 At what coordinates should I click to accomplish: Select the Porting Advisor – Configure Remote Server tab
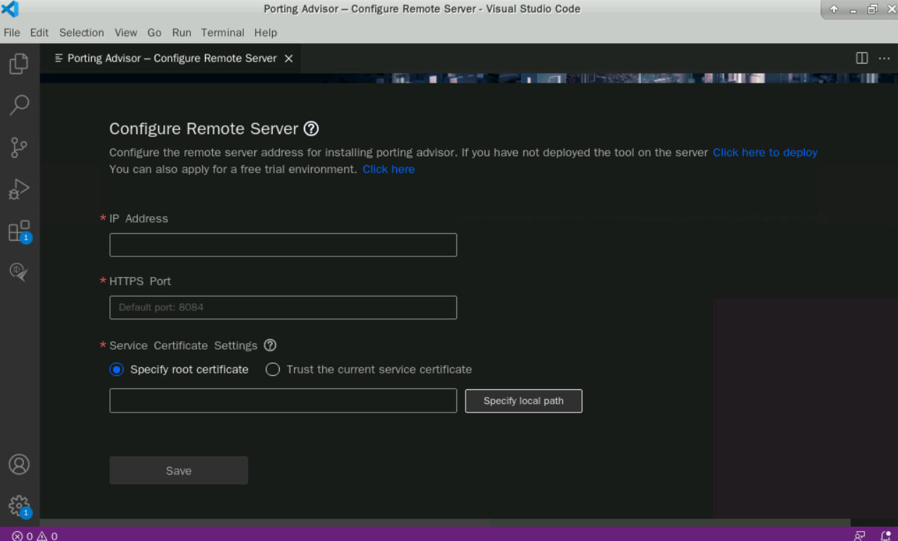[x=170, y=59]
